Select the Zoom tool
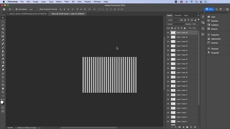230x129 pixels. [3, 92]
